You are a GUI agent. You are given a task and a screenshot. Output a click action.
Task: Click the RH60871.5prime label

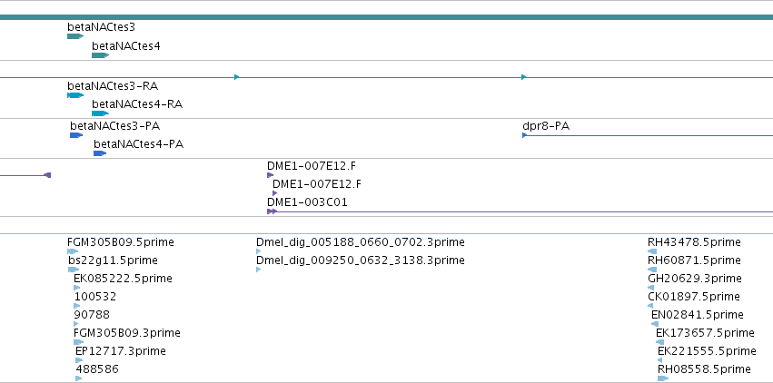pyautogui.click(x=694, y=260)
